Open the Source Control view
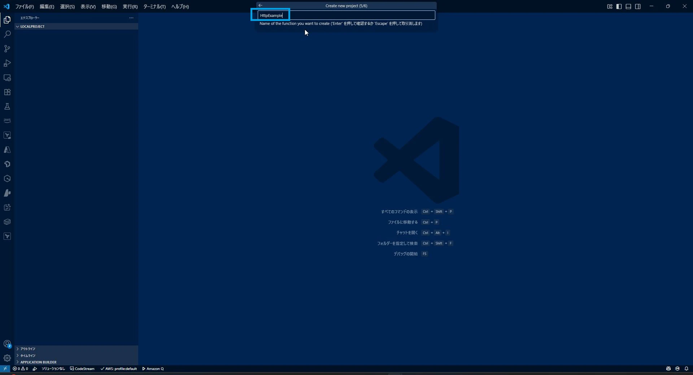 pyautogui.click(x=7, y=49)
